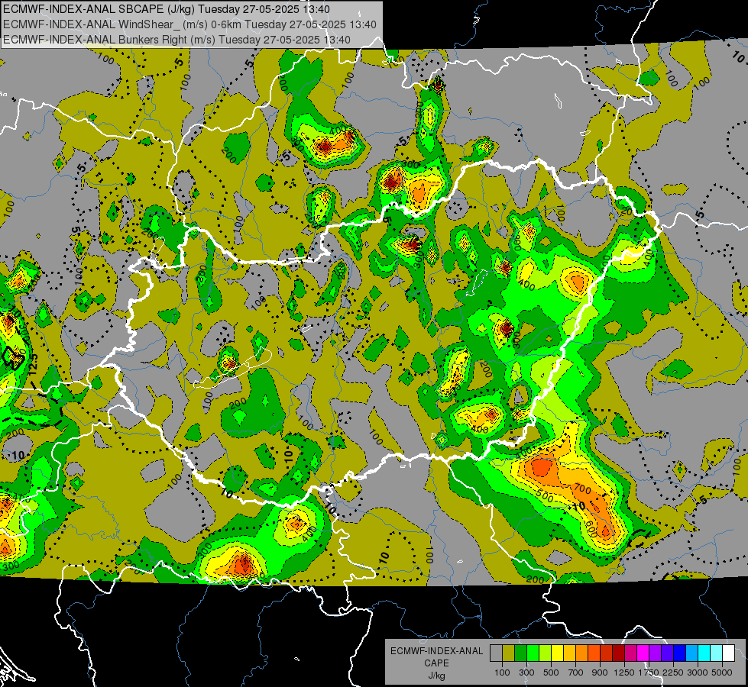Select the dark green legend swatch
The height and width of the screenshot is (687, 748).
click(x=520, y=653)
